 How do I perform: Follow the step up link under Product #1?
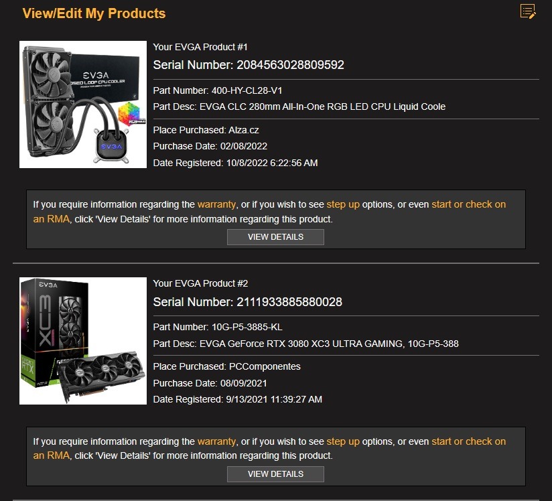click(343, 204)
